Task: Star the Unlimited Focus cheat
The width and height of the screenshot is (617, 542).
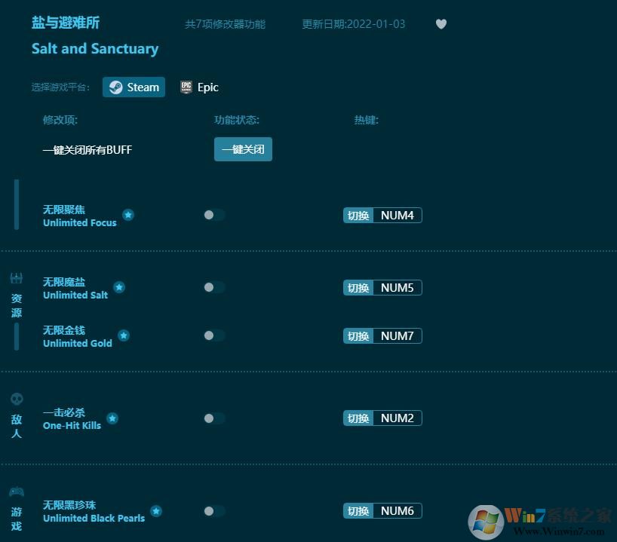Action: pyautogui.click(x=128, y=215)
